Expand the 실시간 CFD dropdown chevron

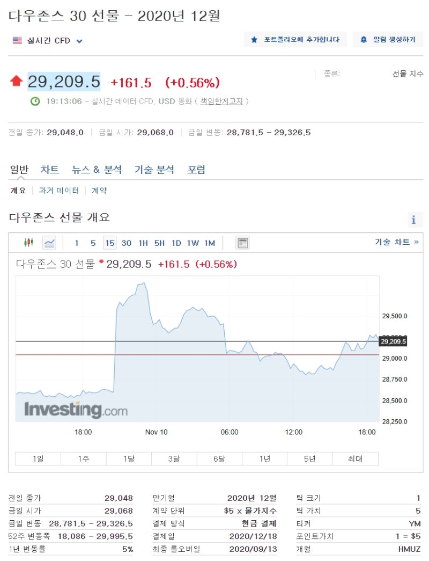[x=79, y=41]
